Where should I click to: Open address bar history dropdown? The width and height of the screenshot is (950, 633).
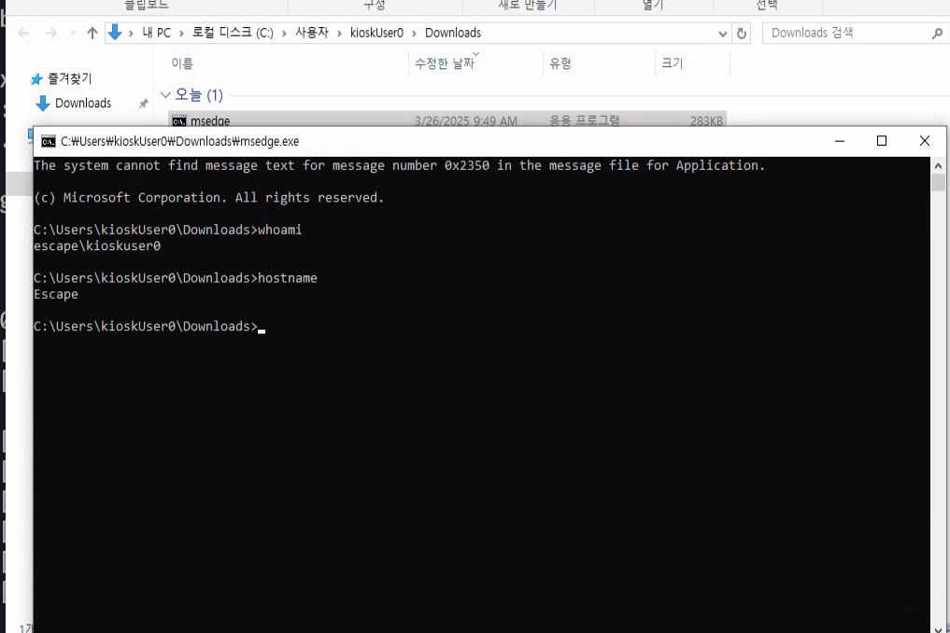point(722,34)
